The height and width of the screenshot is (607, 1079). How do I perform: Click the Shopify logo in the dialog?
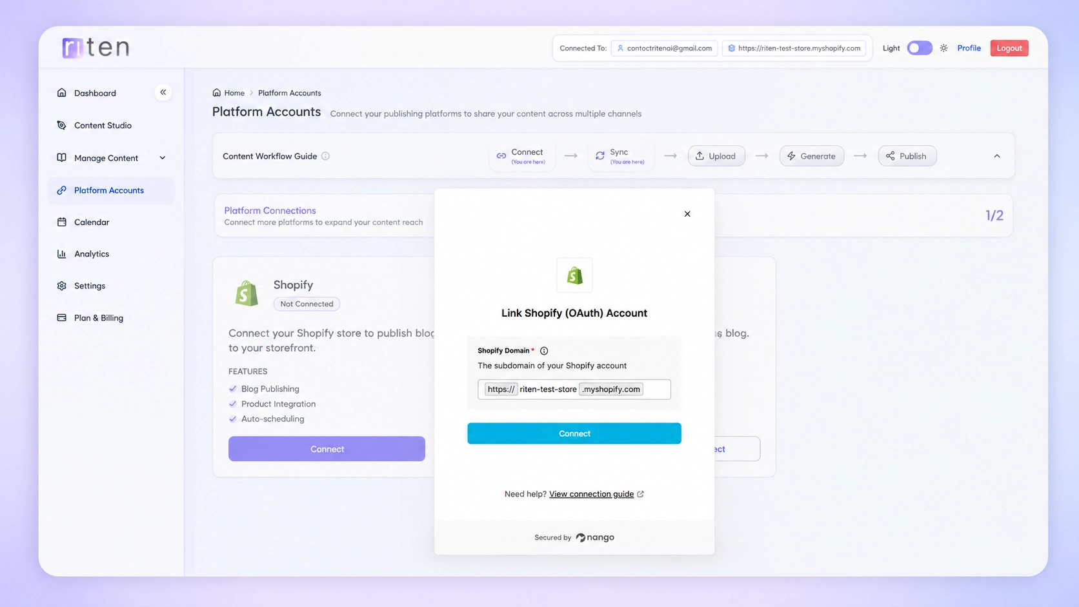(x=574, y=275)
